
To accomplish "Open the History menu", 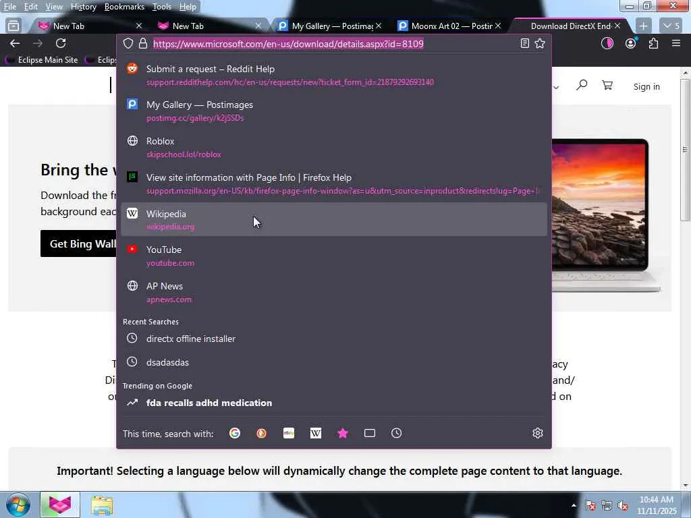I will [83, 7].
